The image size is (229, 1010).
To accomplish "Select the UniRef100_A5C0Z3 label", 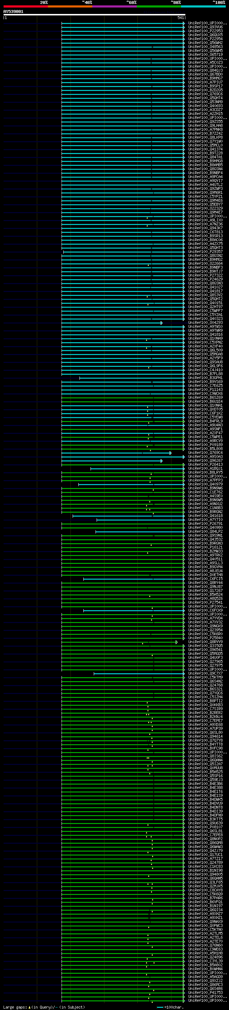I will (x=205, y=63).
